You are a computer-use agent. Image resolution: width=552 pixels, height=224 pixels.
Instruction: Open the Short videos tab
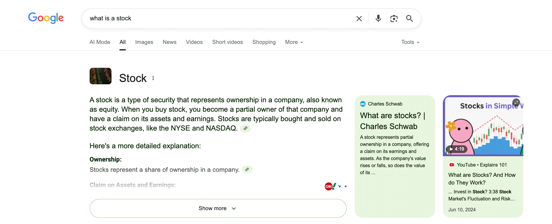tap(227, 42)
